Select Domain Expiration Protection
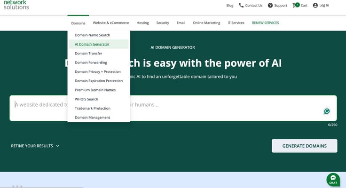The height and width of the screenshot is (188, 346). (99, 81)
